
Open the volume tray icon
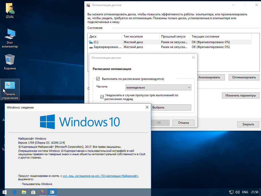[x=238, y=192]
